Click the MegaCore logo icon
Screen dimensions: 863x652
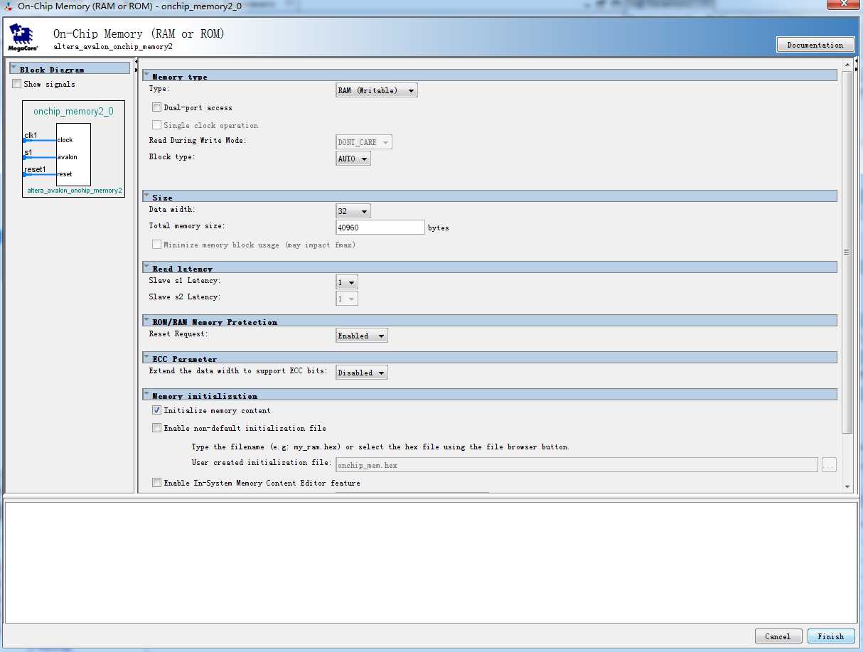tap(23, 38)
